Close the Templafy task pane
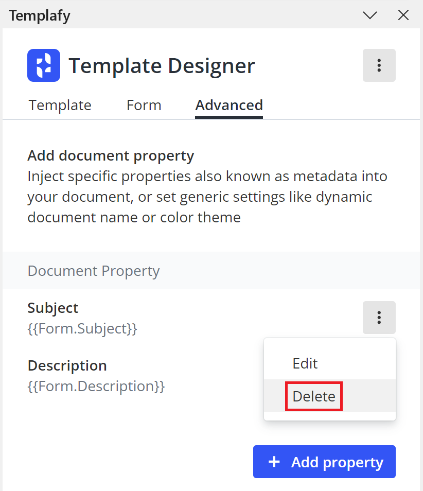 (403, 15)
